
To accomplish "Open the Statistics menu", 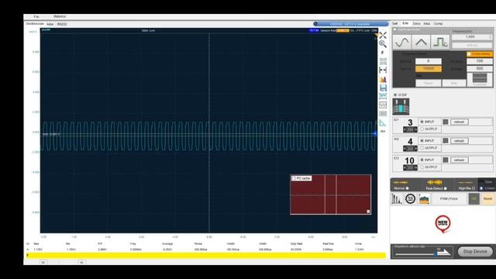I will click(x=60, y=16).
